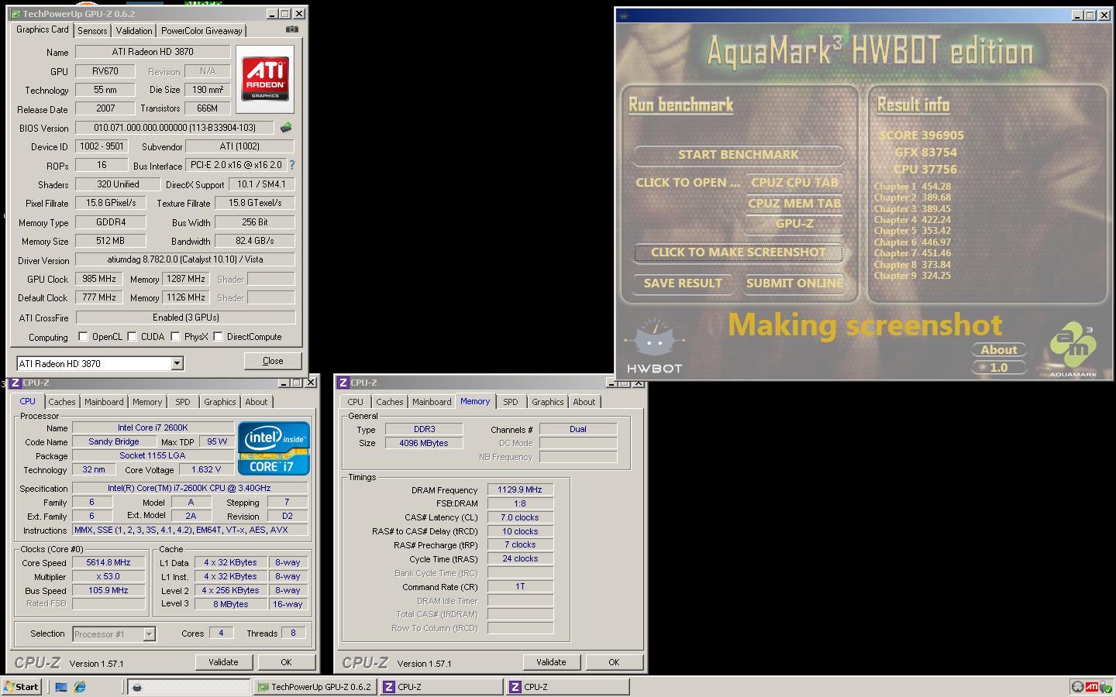
Task: Tick the DirectCompute checkbox
Action: pyautogui.click(x=218, y=337)
